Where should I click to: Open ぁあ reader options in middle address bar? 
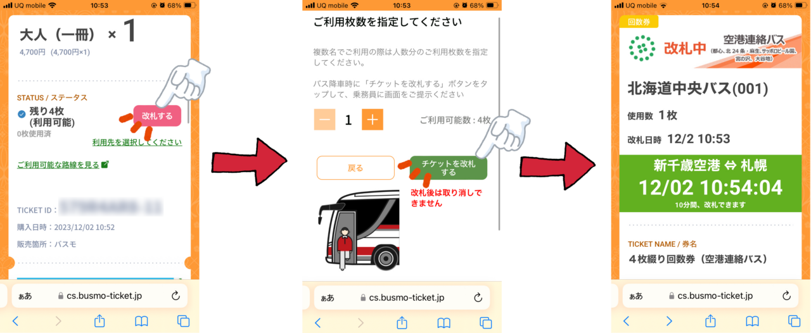(328, 298)
